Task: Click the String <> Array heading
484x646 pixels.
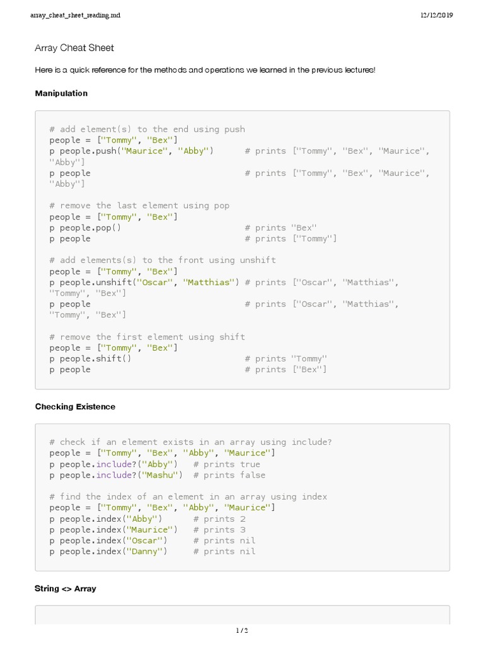Action: (66, 589)
